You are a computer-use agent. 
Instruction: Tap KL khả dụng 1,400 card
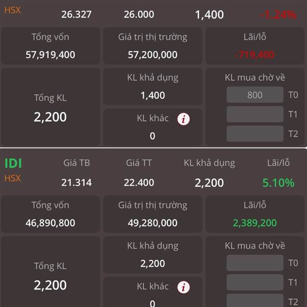[152, 86]
